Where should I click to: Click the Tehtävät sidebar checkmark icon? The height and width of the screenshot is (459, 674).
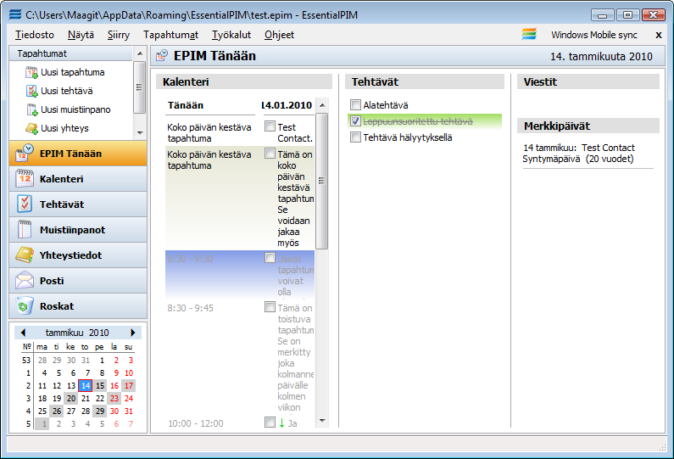25,204
